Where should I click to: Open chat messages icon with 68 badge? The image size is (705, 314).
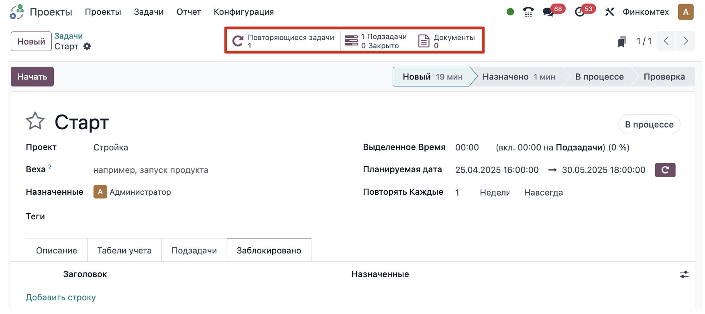point(548,12)
